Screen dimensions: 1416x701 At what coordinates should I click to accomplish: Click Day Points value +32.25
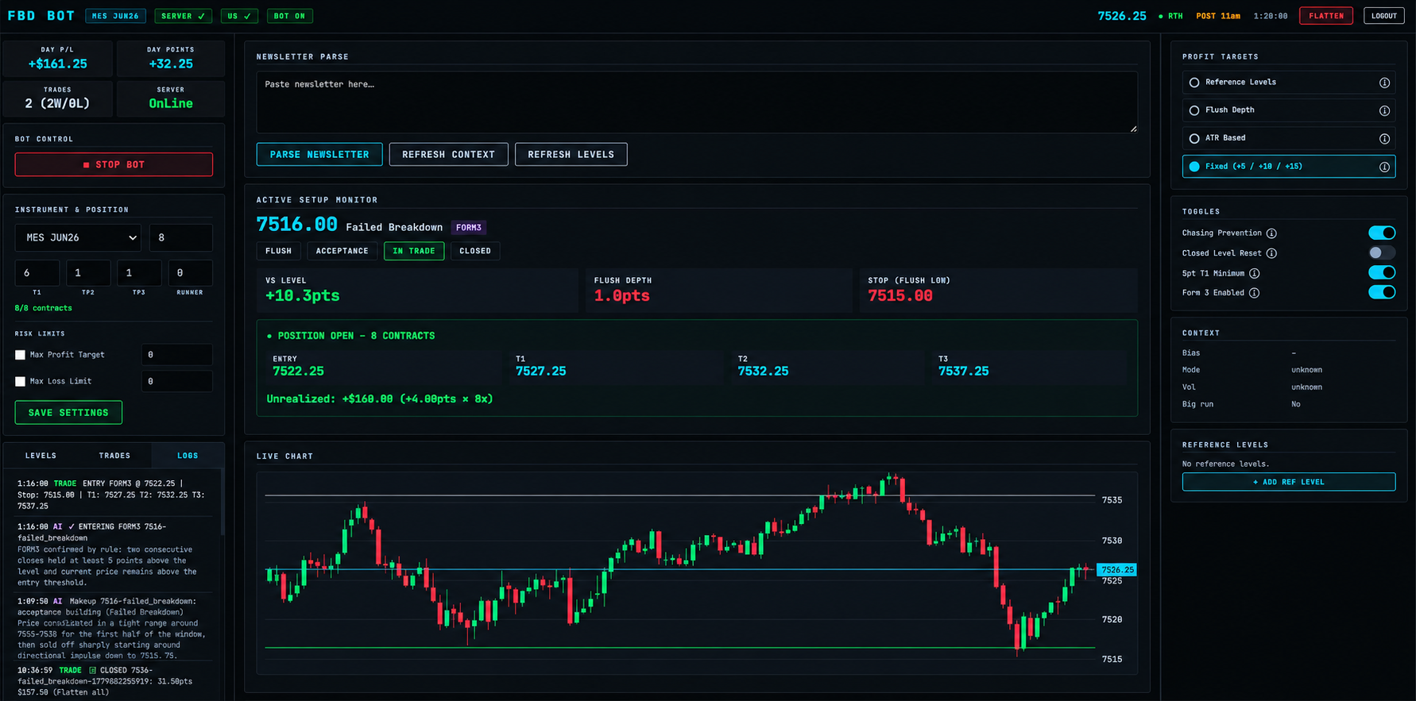[171, 64]
